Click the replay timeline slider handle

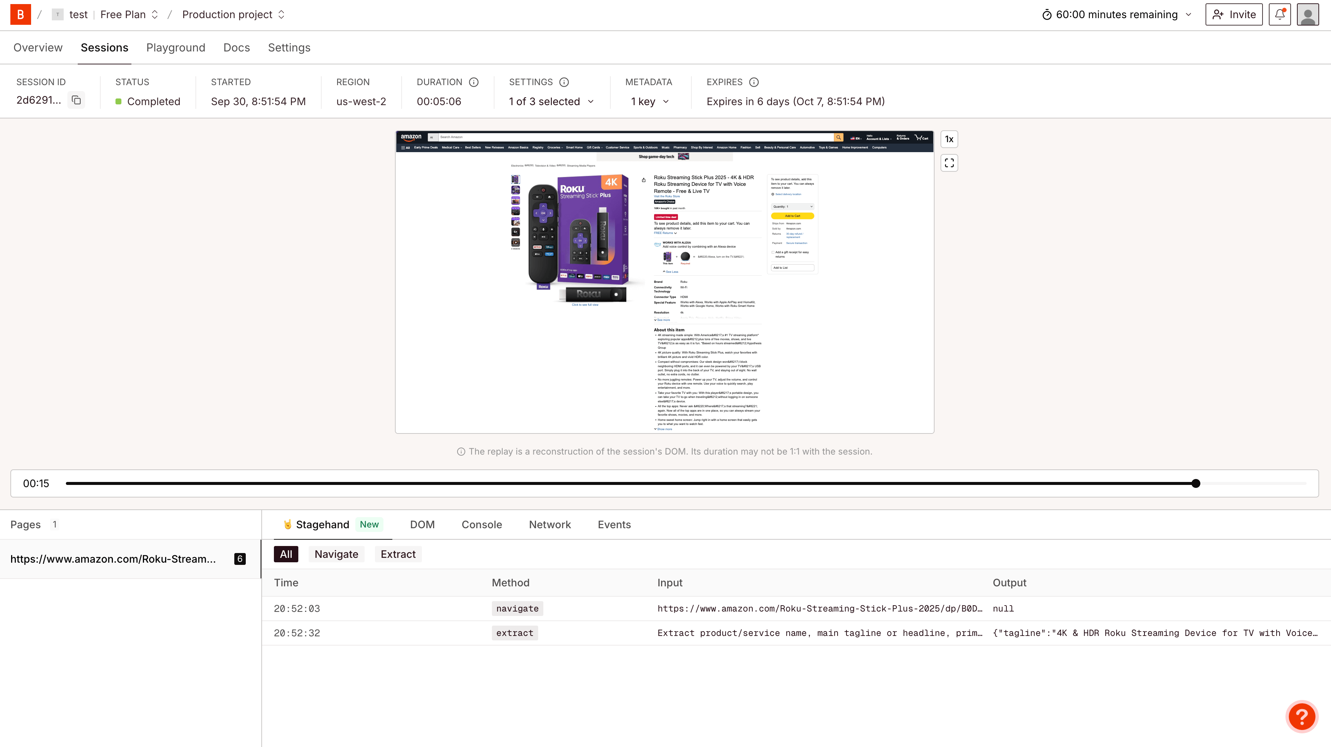(x=1196, y=483)
